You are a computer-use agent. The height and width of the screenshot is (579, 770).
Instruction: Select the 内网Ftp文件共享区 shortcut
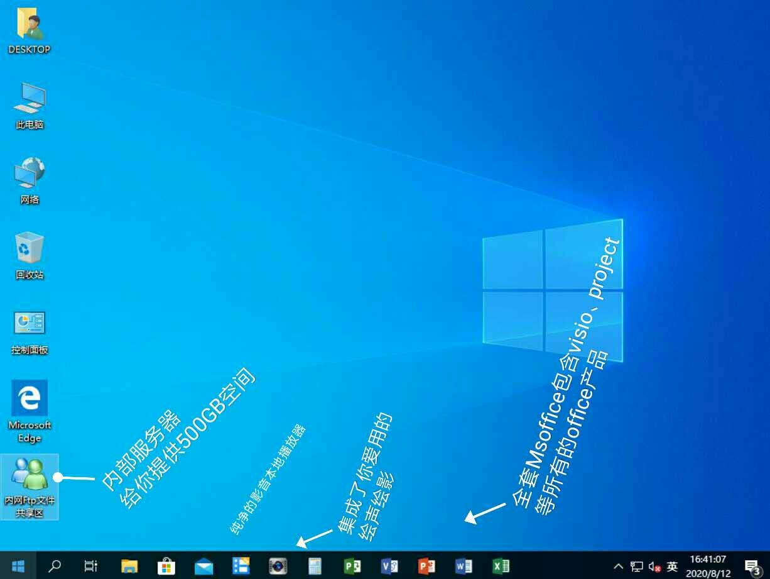click(30, 487)
